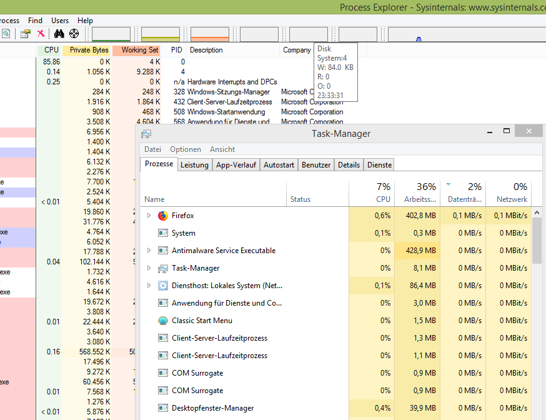546x420 pixels.
Task: Switch to the Autostart tab
Action: pos(279,165)
